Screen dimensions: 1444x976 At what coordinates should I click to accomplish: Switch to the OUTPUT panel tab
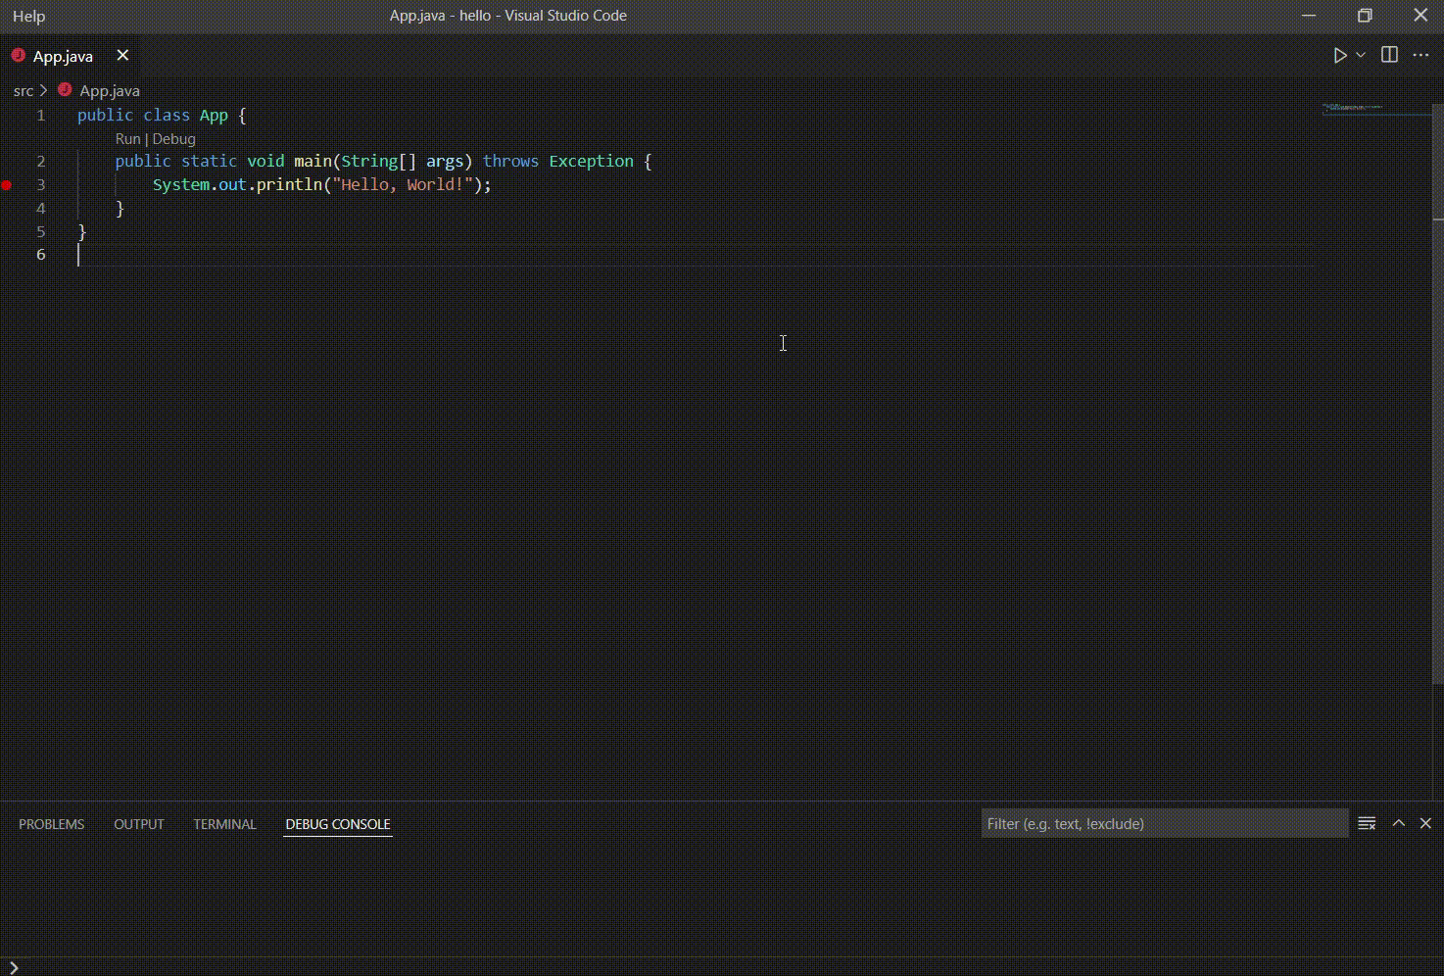139,824
